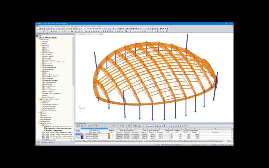Click the Cross-Sections table vertical scrollbar
Viewport: 269px width, 168px height.
pos(232,133)
